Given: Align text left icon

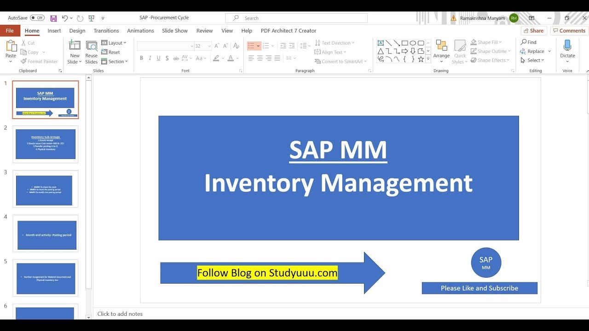Looking at the screenshot, I should point(251,58).
